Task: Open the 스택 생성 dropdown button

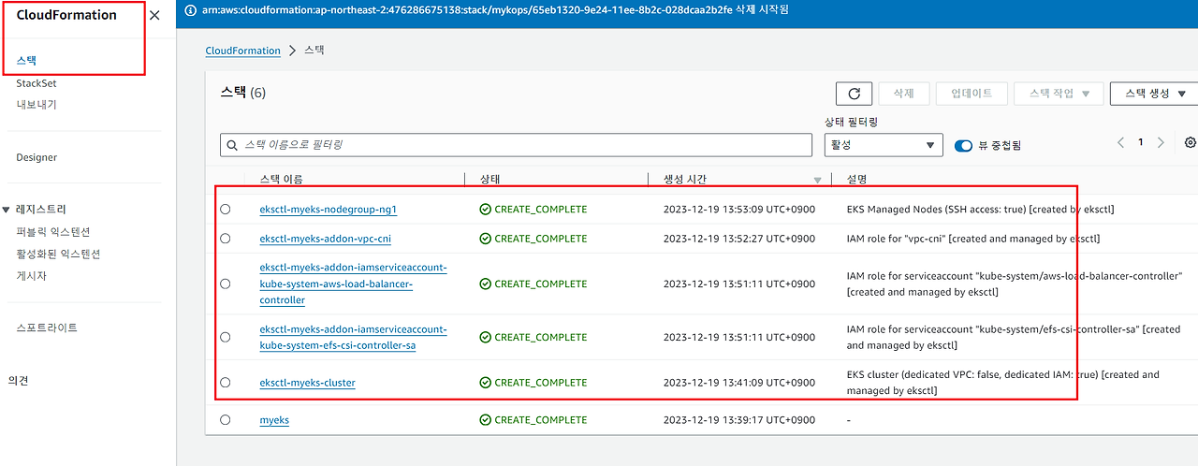Action: [x=1156, y=94]
